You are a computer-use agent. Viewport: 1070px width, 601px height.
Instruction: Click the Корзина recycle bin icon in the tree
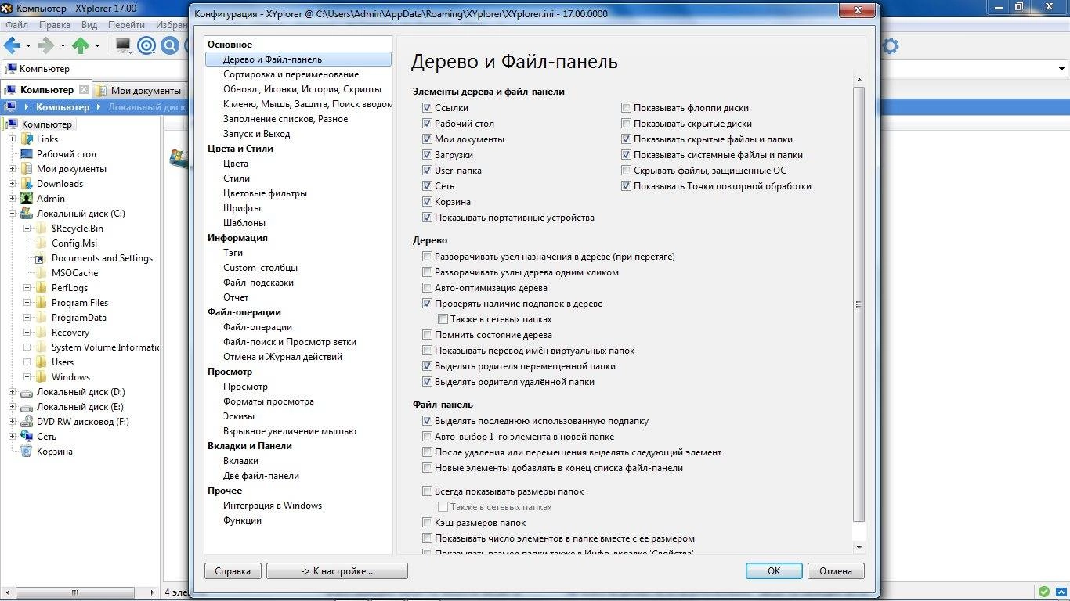pyautogui.click(x=27, y=452)
